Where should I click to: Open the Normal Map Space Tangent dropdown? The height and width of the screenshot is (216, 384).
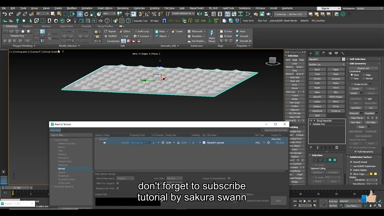coord(125,178)
